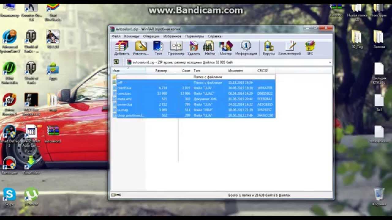
Task: Click the status bar totals text
Action: 259,195
